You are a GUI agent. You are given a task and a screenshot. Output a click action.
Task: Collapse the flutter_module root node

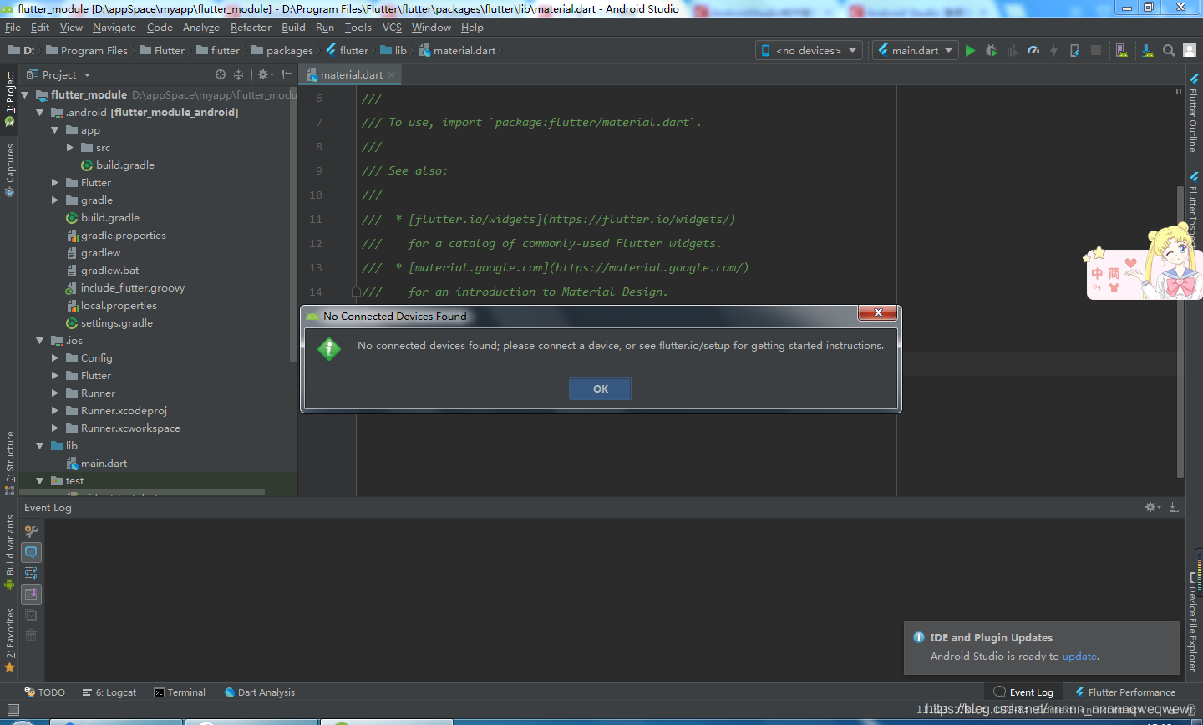[x=24, y=94]
